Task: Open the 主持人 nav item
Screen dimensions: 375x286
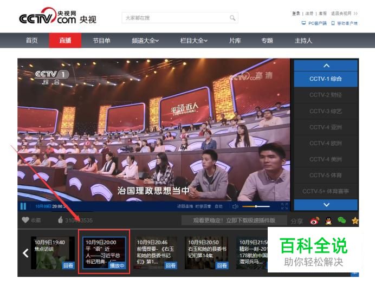Action: point(303,41)
